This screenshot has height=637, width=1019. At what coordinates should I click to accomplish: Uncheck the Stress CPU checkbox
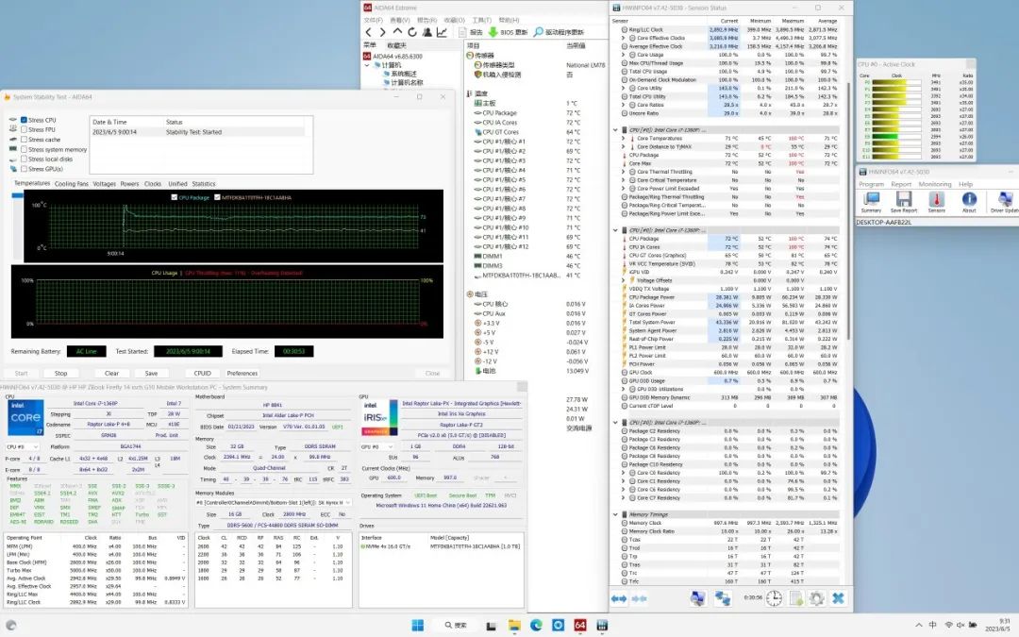24,121
